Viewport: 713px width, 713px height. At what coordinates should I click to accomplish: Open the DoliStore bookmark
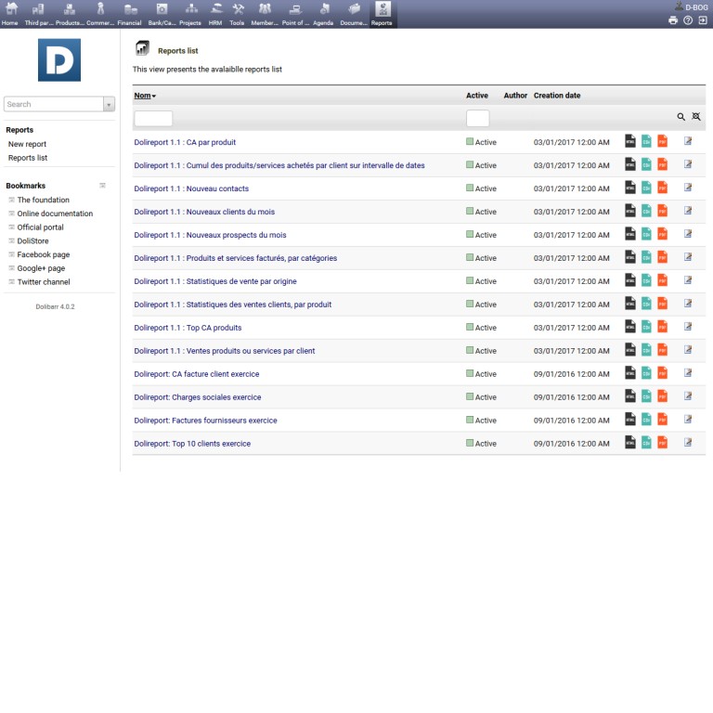(x=32, y=240)
